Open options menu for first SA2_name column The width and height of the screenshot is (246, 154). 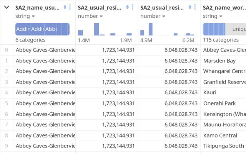(x=70, y=7)
